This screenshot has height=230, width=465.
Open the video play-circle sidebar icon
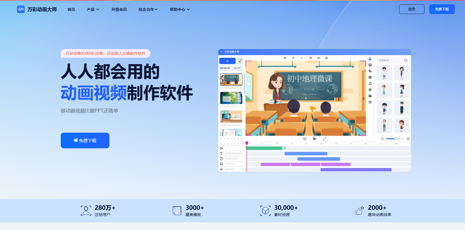(370, 90)
